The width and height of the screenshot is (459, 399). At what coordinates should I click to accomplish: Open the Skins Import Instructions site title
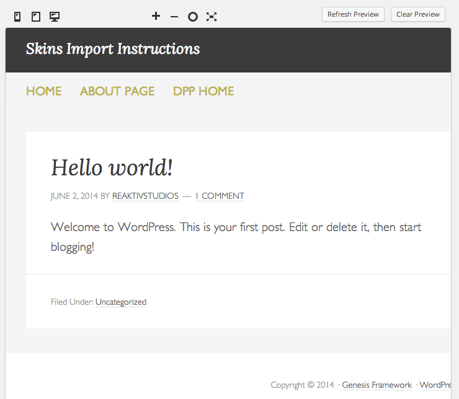coord(113,49)
